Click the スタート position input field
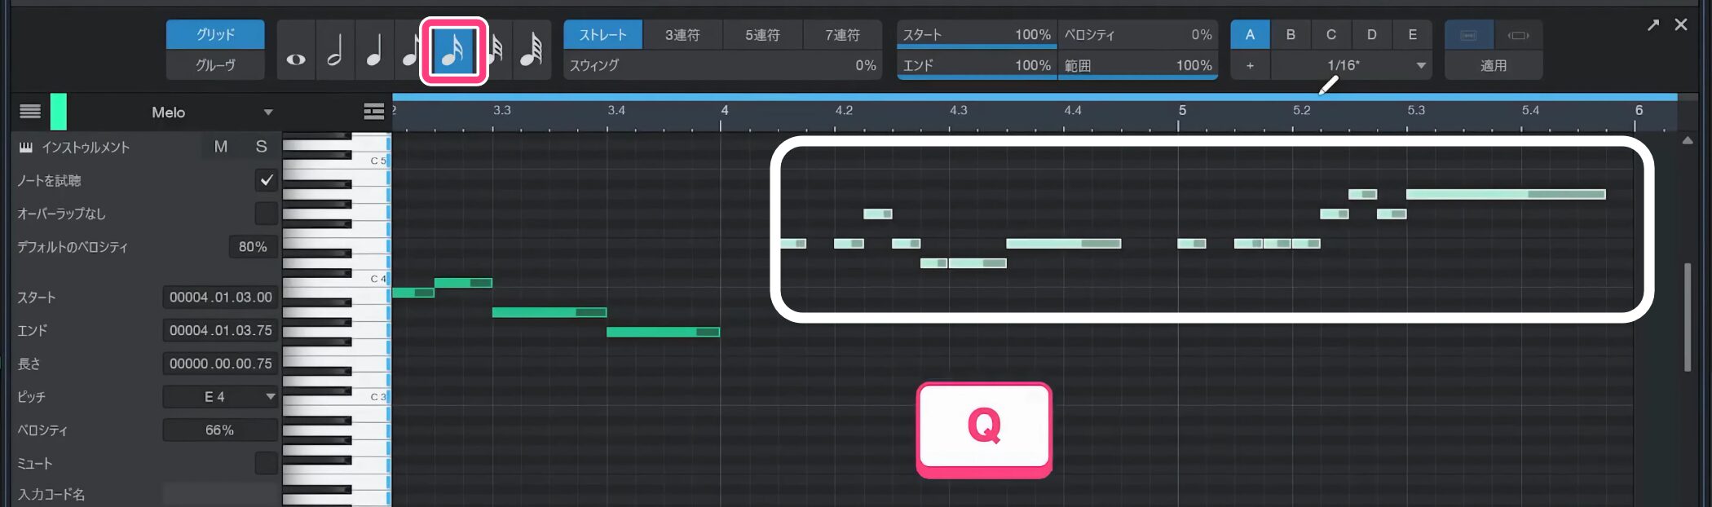The width and height of the screenshot is (1712, 507). [220, 298]
